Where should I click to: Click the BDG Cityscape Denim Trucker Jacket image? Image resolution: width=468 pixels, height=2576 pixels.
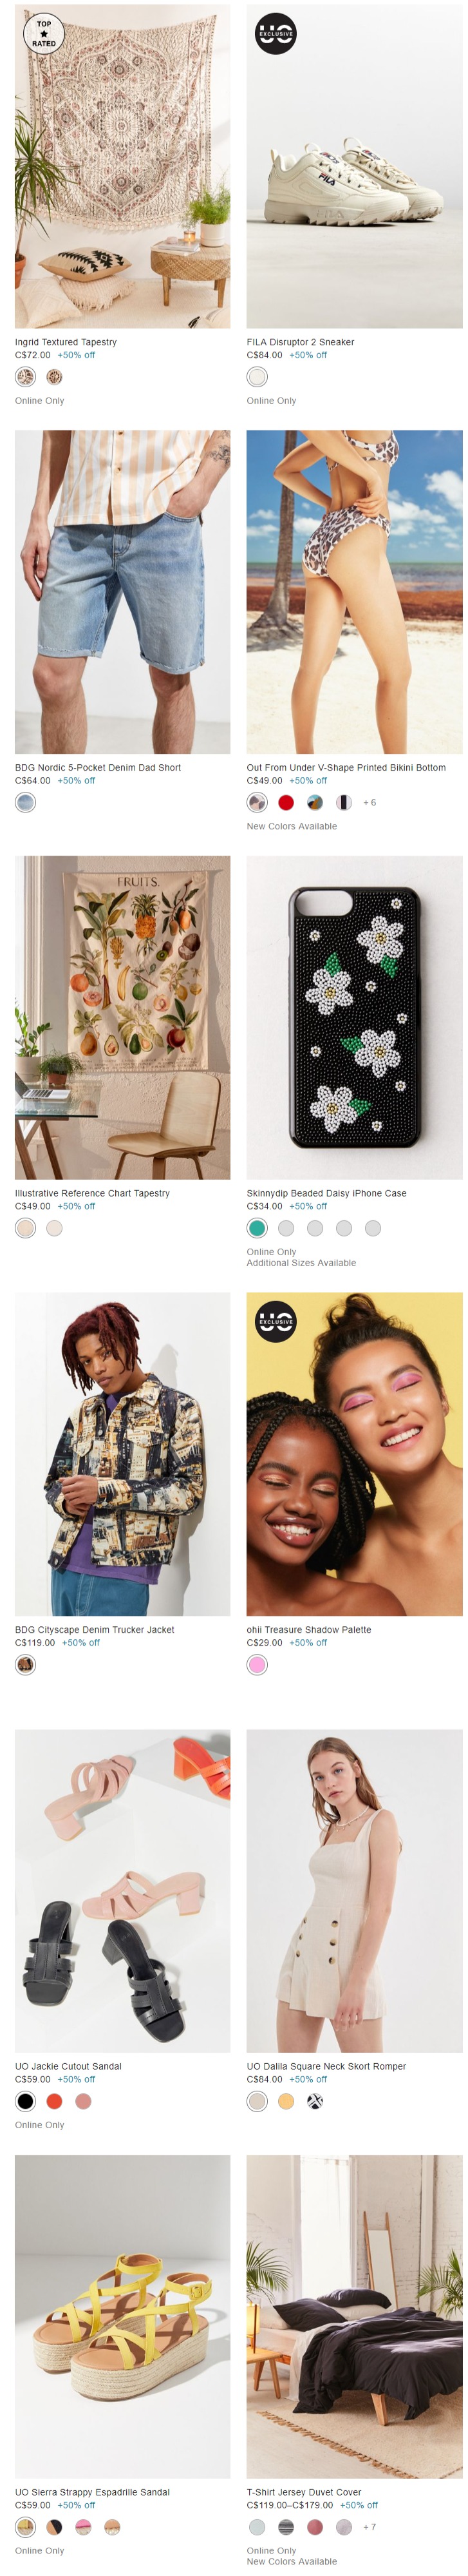point(122,1454)
